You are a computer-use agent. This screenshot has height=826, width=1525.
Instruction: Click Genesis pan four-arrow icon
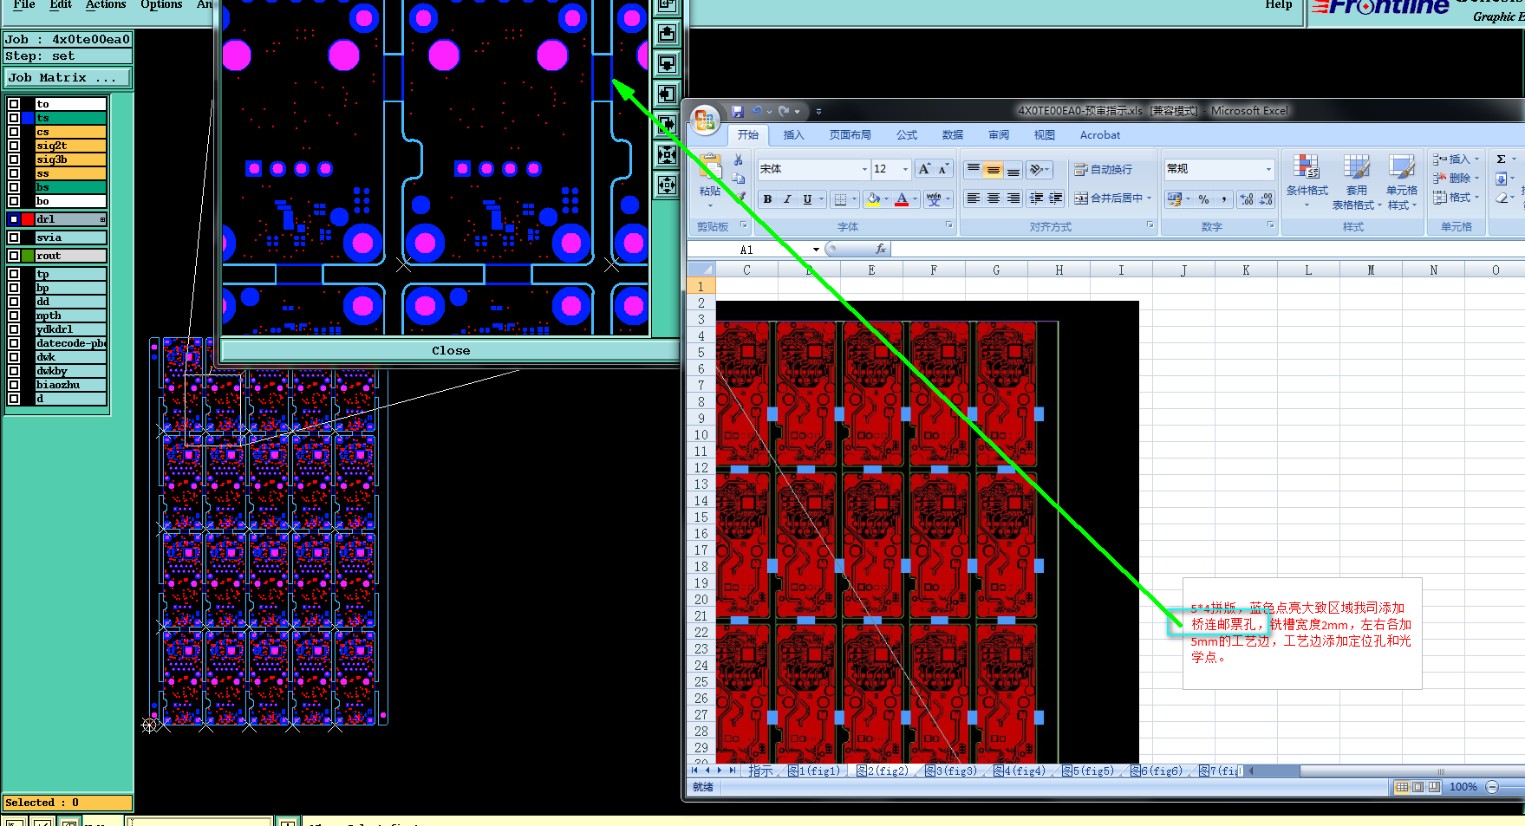pyautogui.click(x=667, y=185)
